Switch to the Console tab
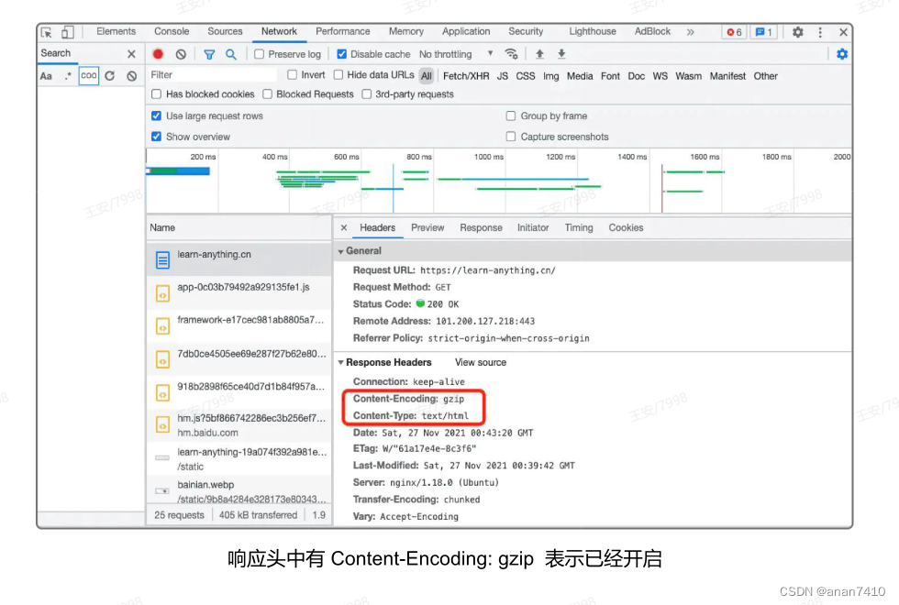 pos(172,31)
